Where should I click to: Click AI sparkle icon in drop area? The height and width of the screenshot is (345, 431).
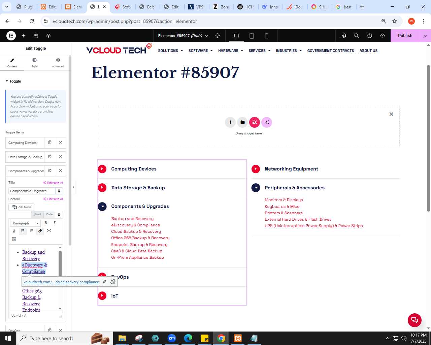click(267, 122)
